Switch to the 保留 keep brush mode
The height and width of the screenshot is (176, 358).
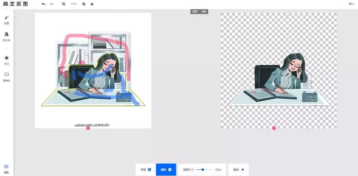point(146,170)
